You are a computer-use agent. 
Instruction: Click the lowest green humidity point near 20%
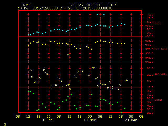(x=121, y=112)
